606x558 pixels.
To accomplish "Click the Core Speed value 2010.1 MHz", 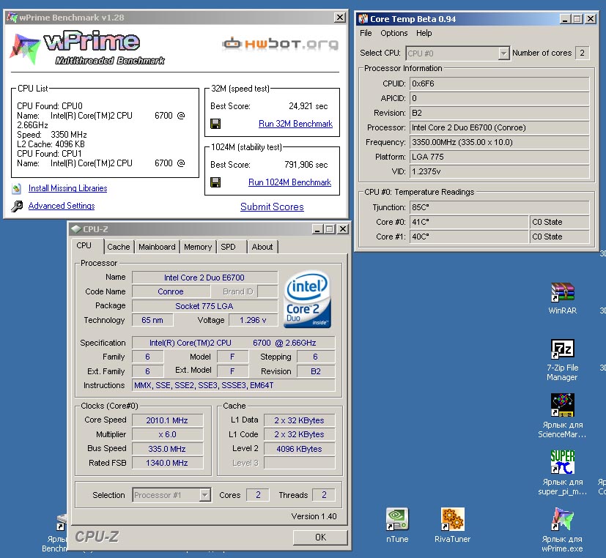I will tap(167, 420).
